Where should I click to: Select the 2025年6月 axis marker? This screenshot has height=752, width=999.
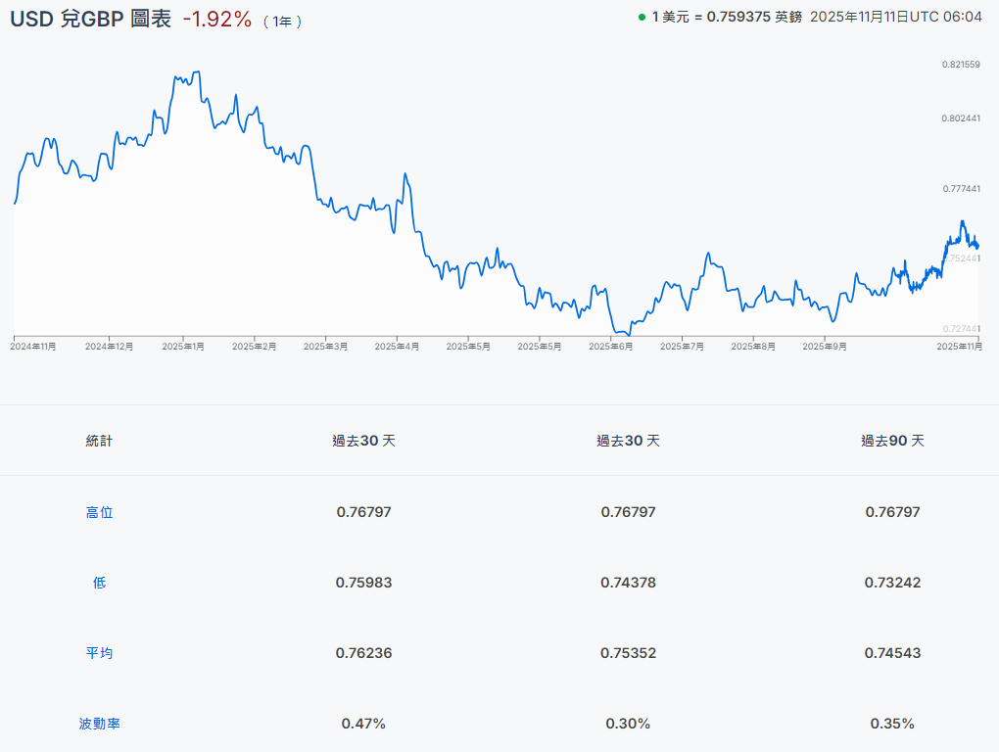pos(610,347)
